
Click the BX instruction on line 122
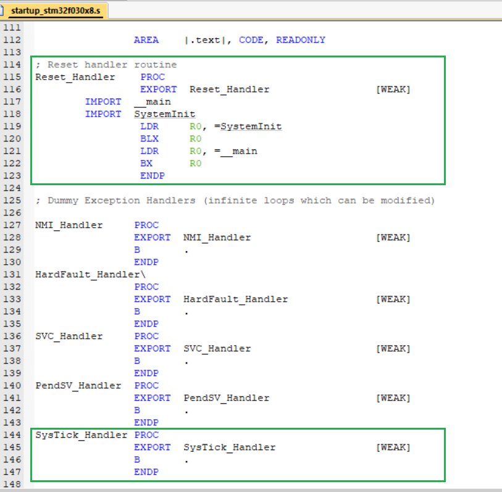pos(146,163)
